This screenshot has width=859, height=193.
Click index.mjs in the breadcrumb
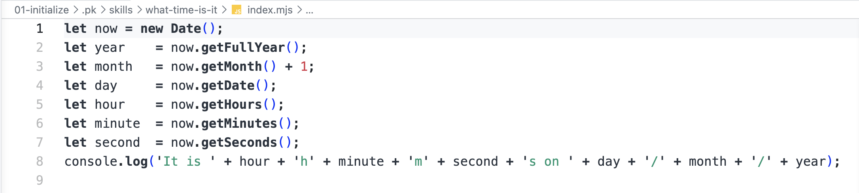tap(270, 10)
